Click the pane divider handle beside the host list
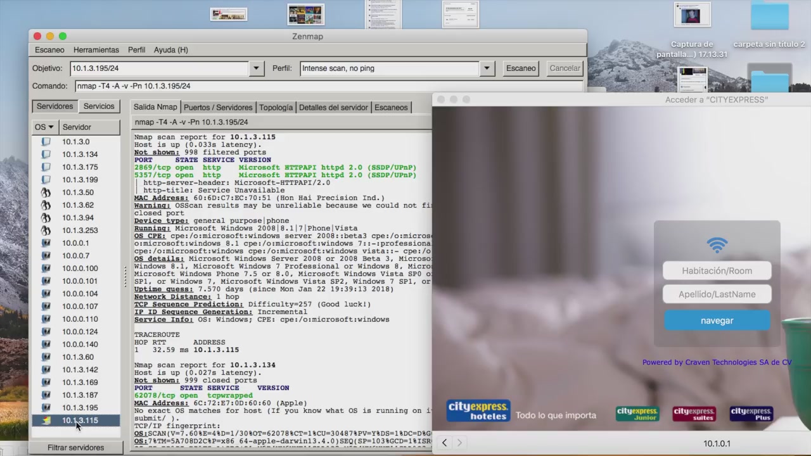The image size is (811, 456). (125, 276)
